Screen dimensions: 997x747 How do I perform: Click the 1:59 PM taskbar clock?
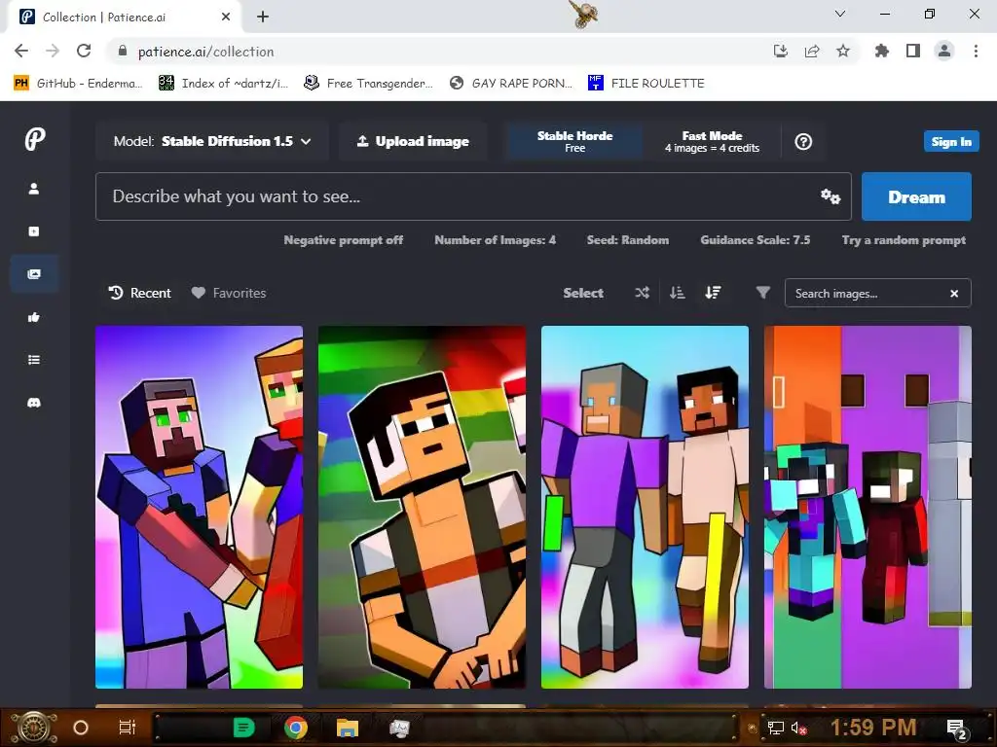[873, 728]
